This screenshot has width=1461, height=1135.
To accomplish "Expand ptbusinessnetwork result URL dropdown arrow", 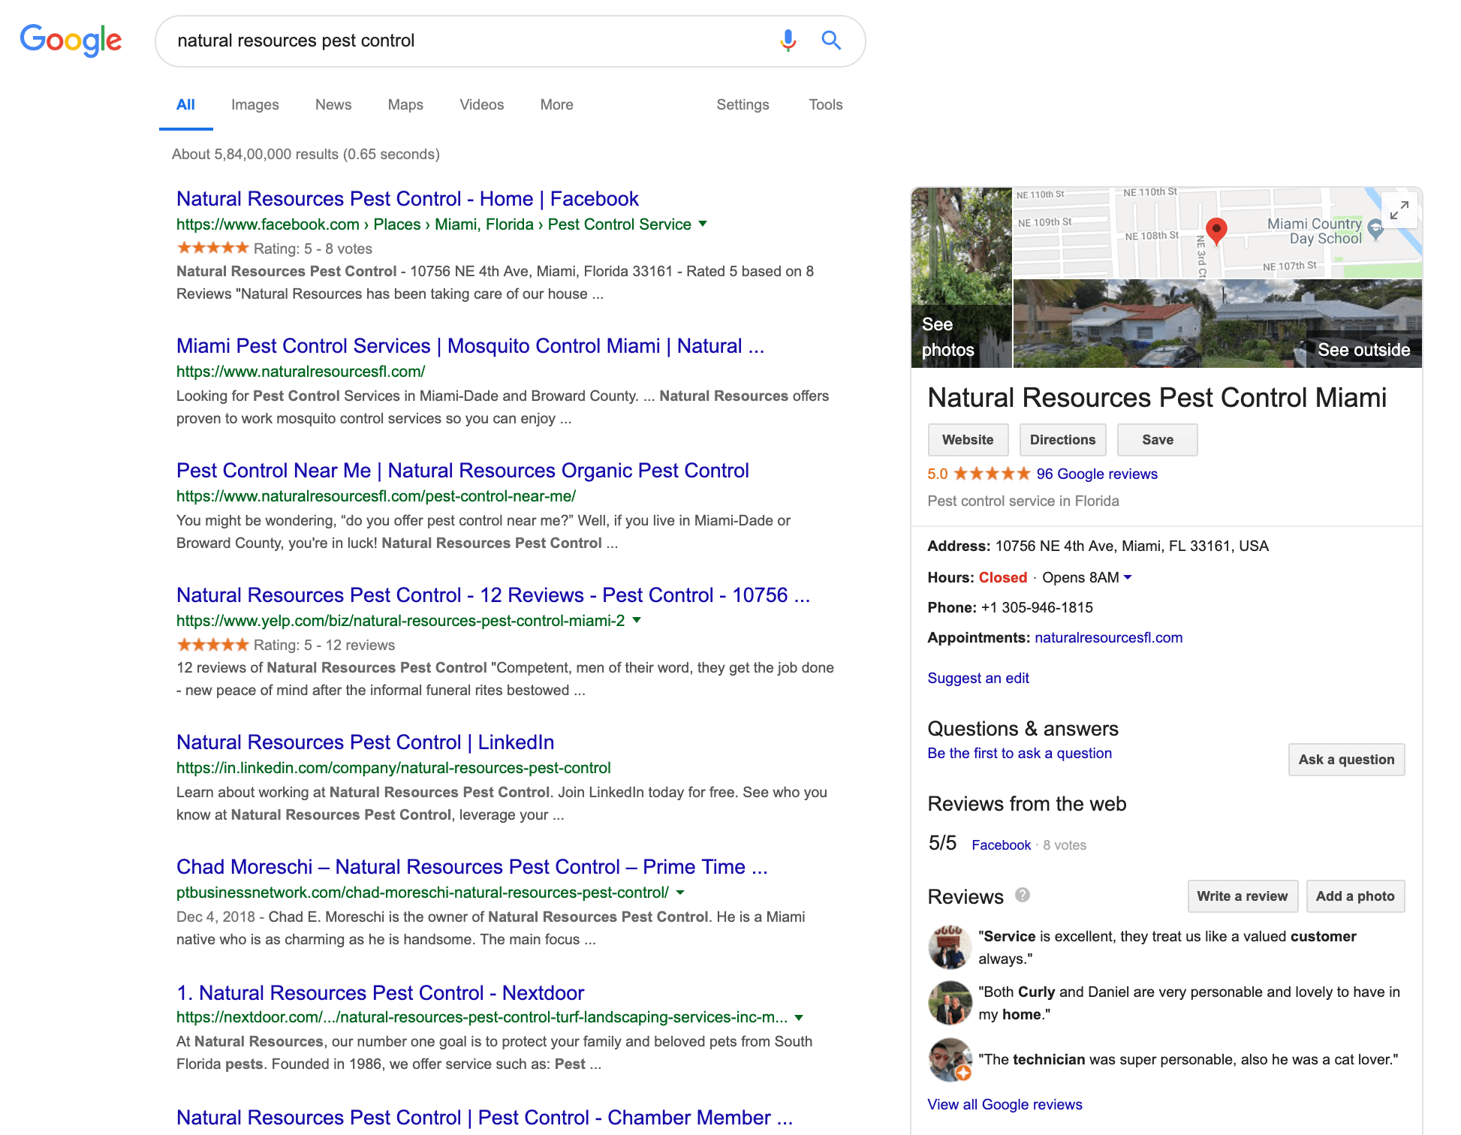I will [x=680, y=893].
